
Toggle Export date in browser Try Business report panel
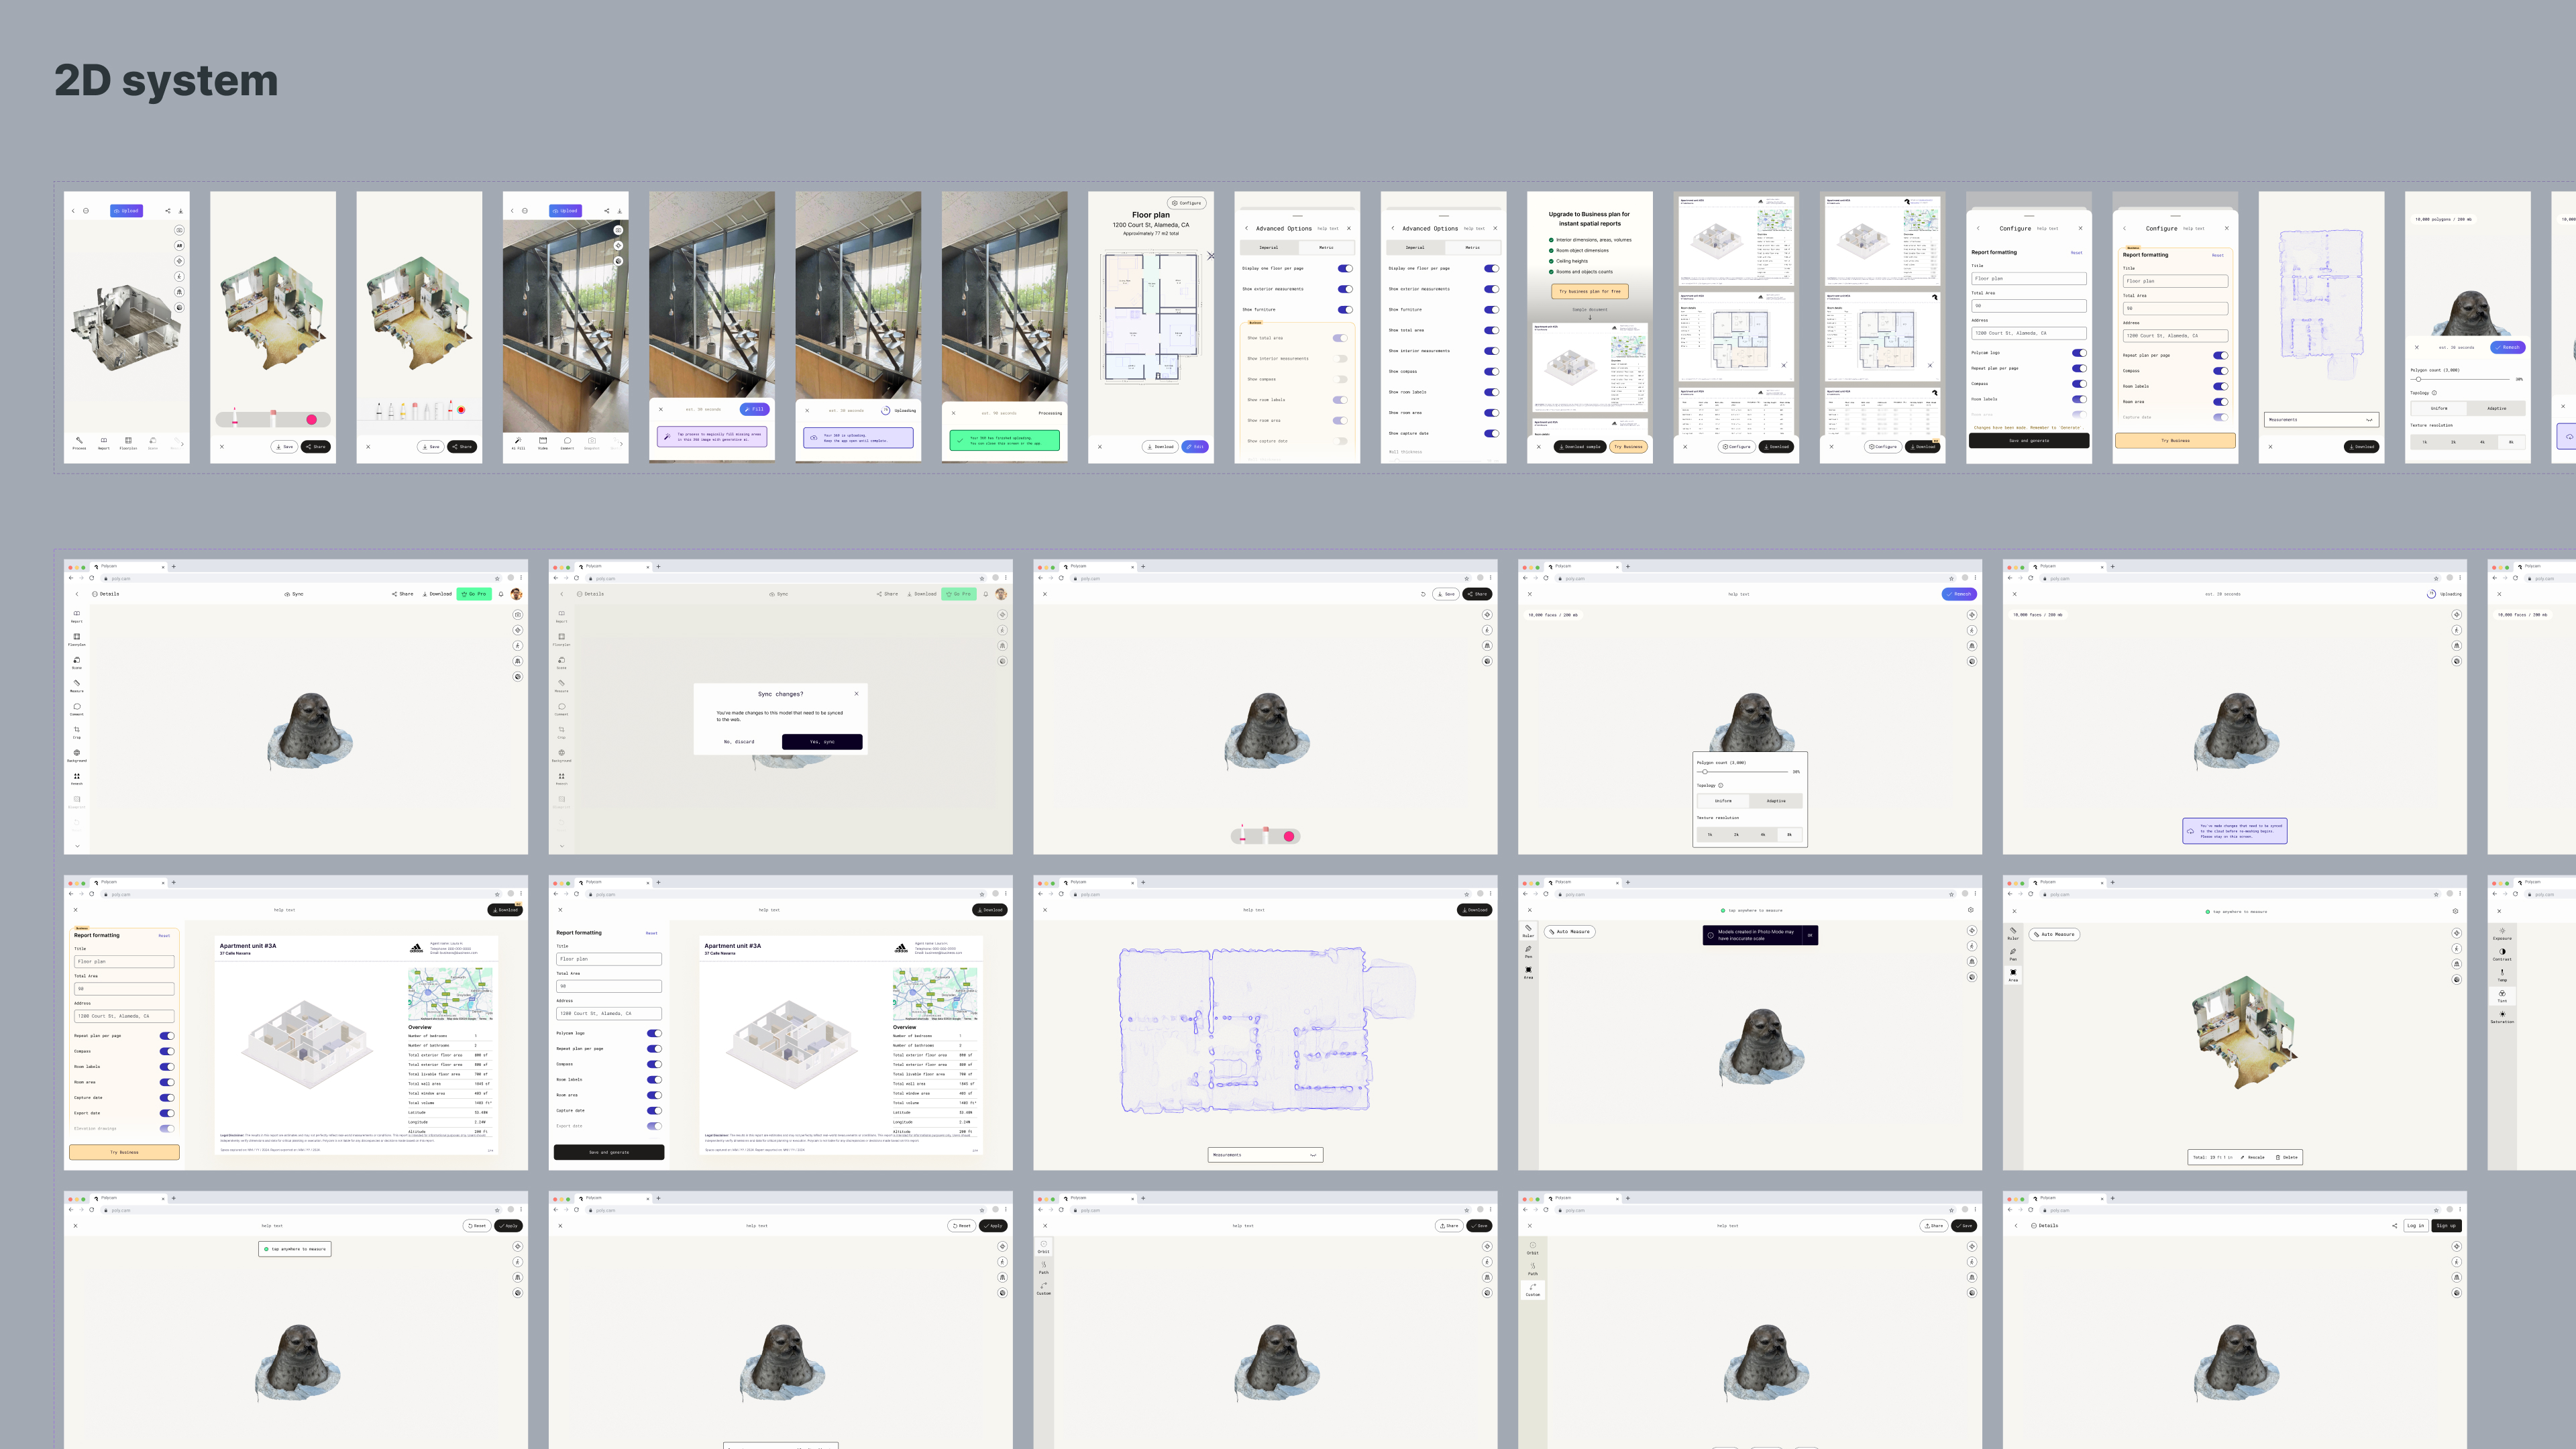pyautogui.click(x=167, y=1113)
